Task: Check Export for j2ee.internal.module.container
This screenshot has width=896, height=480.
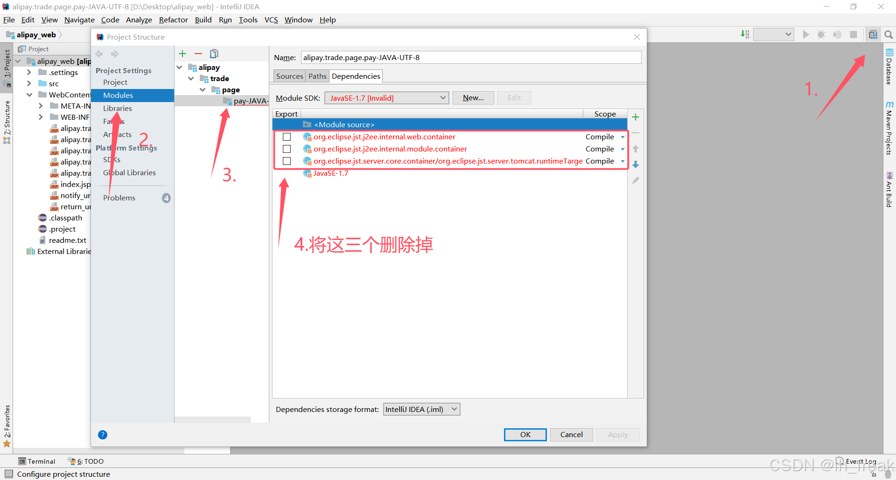Action: click(x=287, y=149)
